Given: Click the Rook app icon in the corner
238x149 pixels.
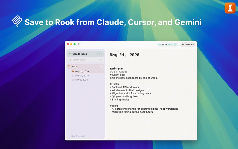Looking at the screenshot, I should (230, 8).
